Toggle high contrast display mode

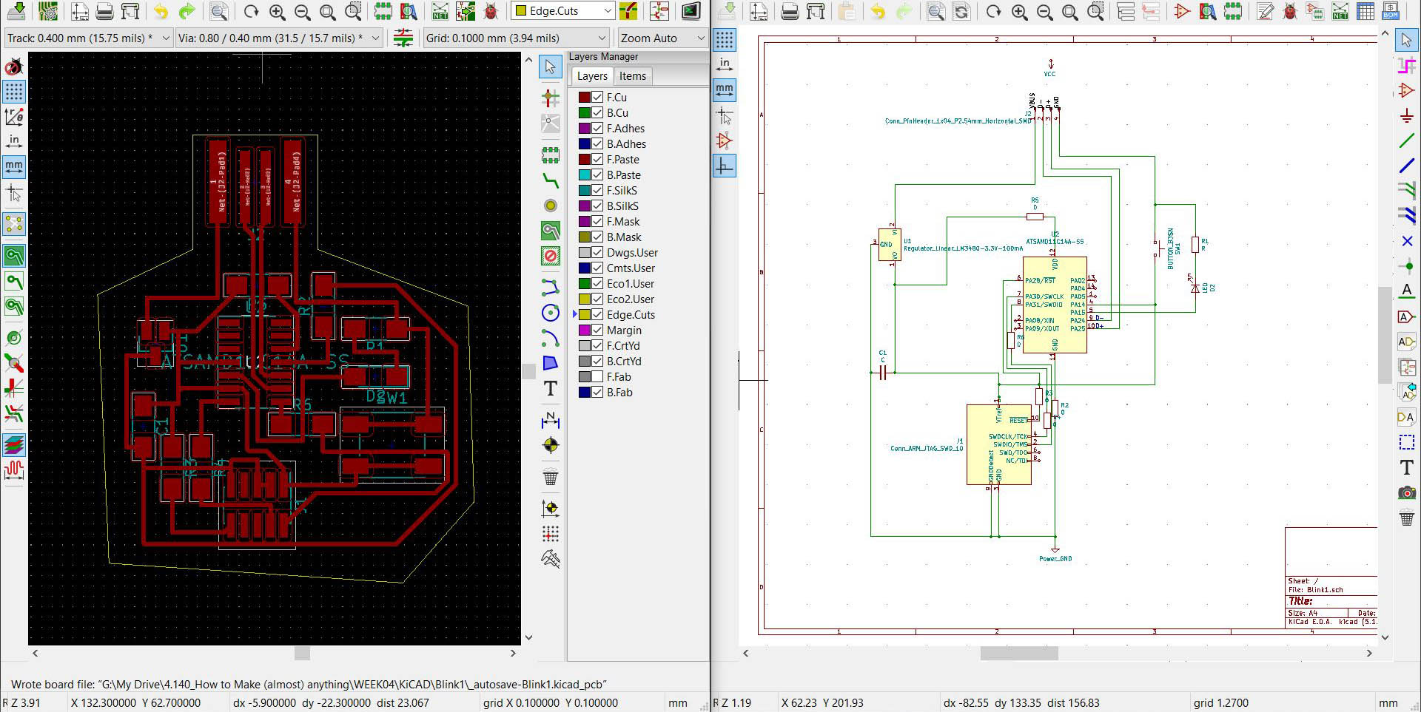[14, 444]
